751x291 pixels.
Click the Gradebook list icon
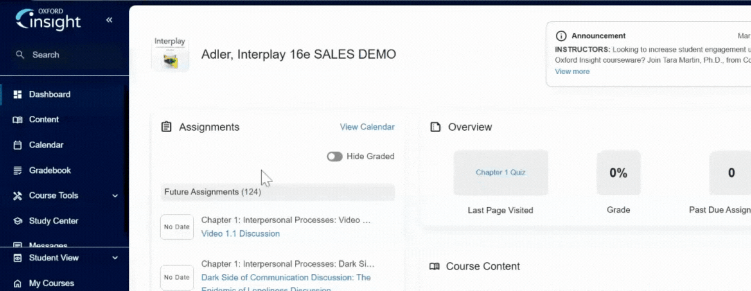[x=18, y=171]
